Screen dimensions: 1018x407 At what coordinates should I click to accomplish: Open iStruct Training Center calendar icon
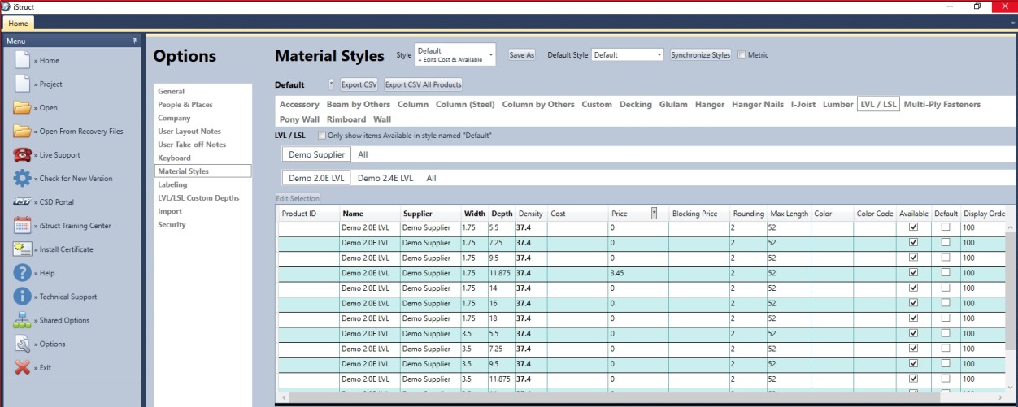pos(23,225)
